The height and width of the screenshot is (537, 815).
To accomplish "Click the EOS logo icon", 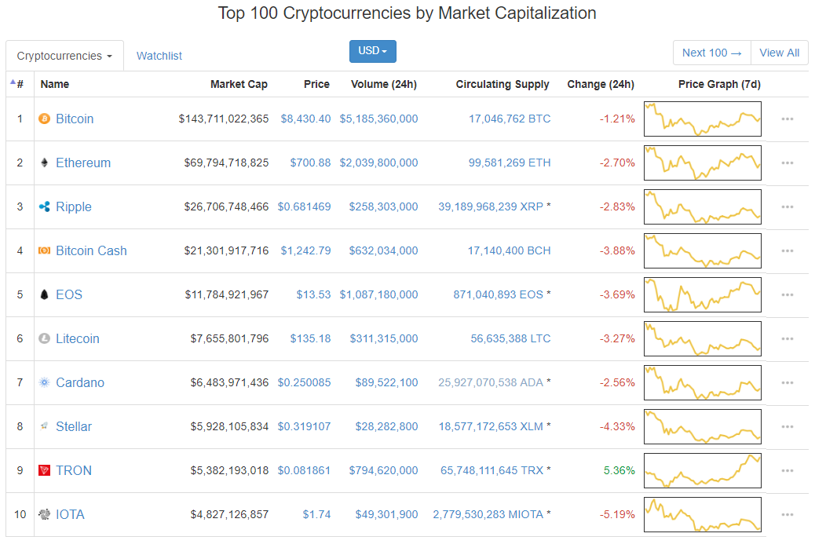I will tap(44, 294).
